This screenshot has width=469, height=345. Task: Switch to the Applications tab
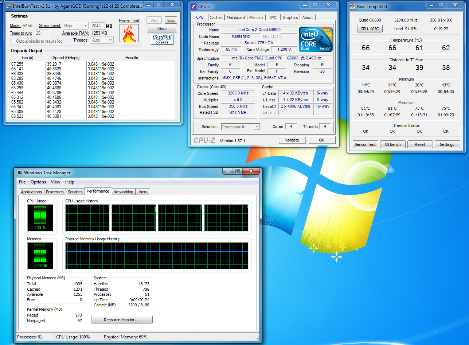click(31, 192)
